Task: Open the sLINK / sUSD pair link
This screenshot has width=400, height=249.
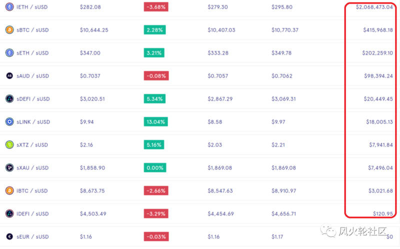Action: point(32,122)
